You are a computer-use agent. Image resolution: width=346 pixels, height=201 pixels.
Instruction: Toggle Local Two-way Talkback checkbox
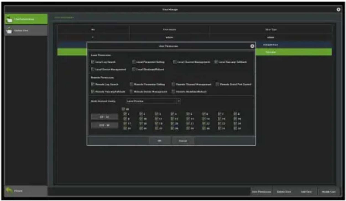pos(216,62)
